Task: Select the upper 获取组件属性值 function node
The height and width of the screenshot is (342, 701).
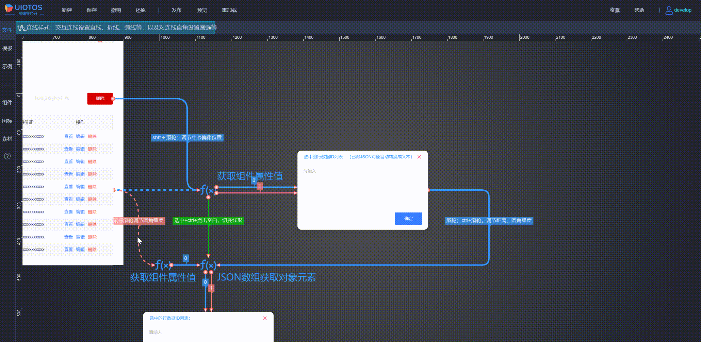Action: 207,190
